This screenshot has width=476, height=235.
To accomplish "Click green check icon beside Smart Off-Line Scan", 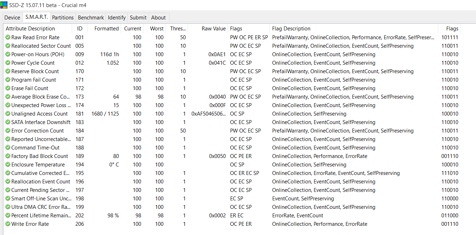I will point(8,199).
